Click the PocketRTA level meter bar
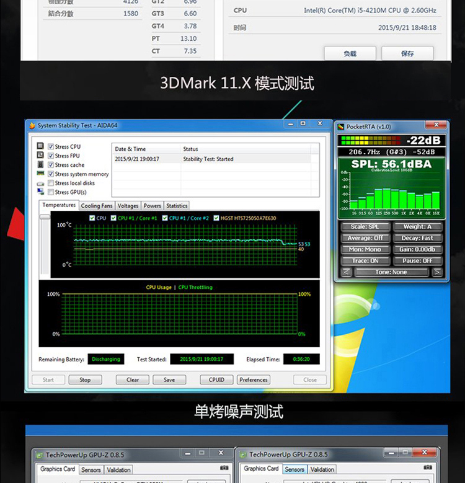 371,141
